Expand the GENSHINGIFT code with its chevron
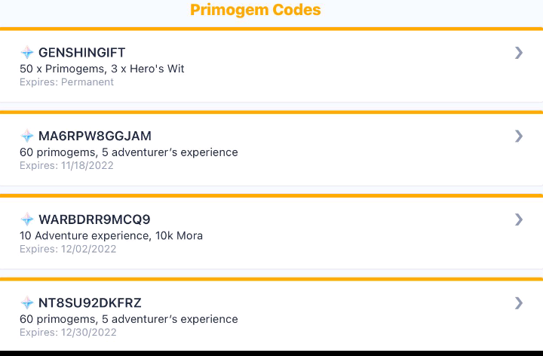Image resolution: width=543 pixels, height=356 pixels. [x=518, y=52]
